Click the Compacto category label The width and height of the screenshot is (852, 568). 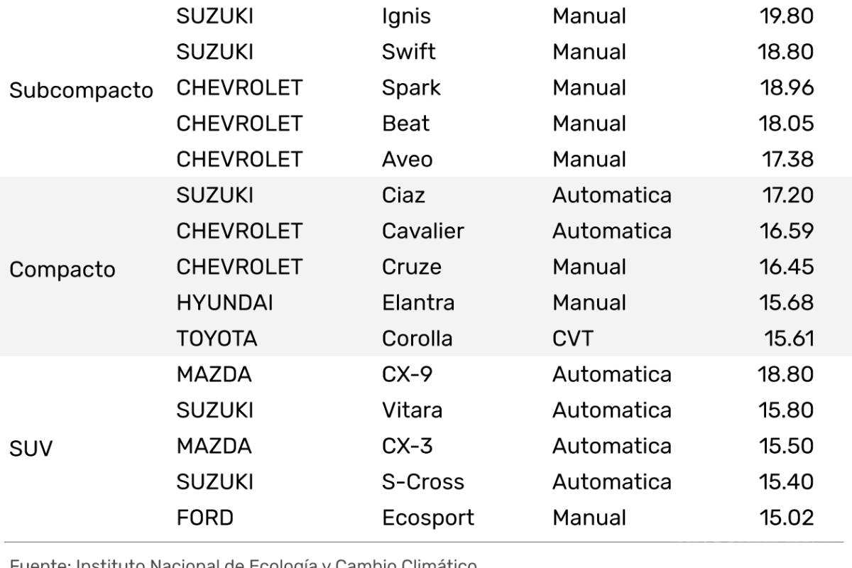click(62, 271)
